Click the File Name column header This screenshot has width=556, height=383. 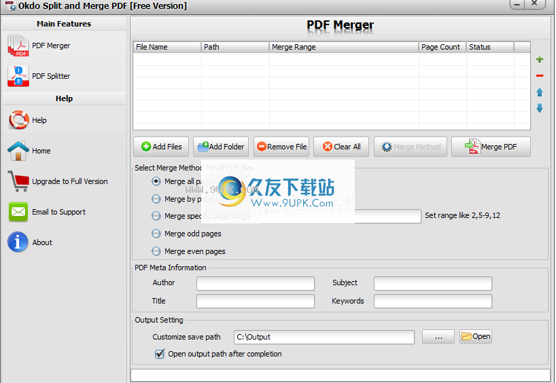coord(167,47)
